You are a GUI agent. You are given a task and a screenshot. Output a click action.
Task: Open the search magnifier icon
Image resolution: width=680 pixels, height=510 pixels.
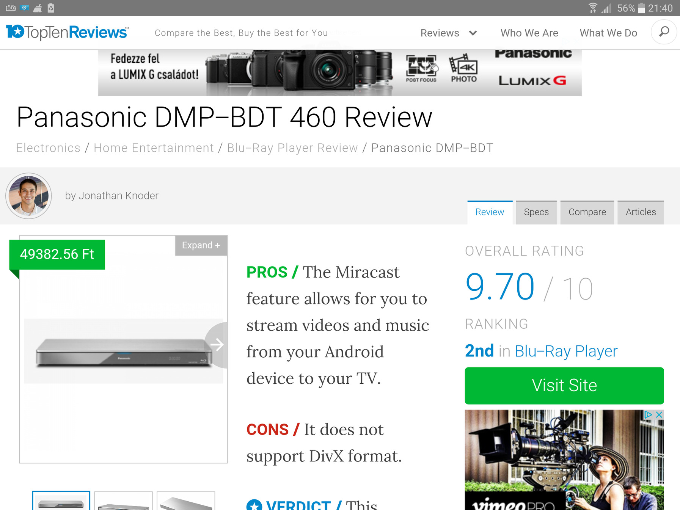click(x=664, y=32)
